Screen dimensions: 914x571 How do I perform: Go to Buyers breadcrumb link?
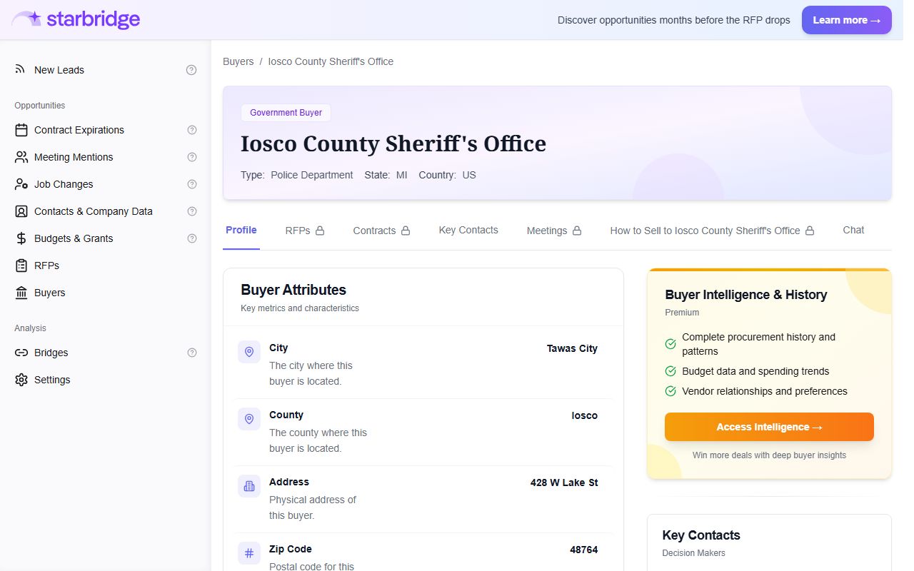238,61
